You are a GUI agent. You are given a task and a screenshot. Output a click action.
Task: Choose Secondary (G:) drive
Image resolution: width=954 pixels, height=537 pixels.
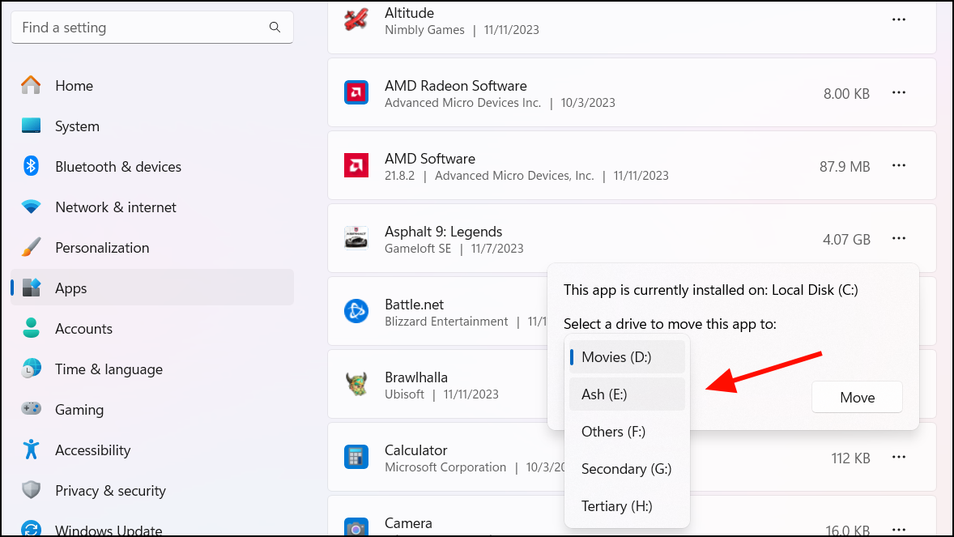point(628,469)
